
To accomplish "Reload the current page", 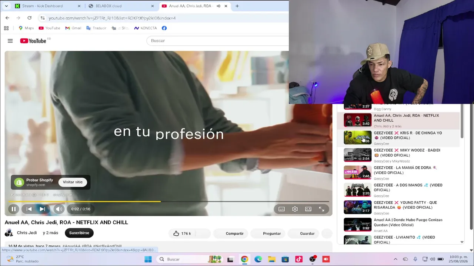I will click(x=29, y=18).
